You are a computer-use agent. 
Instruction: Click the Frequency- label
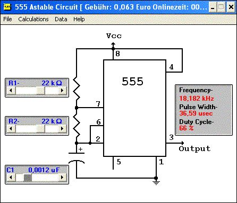196,90
